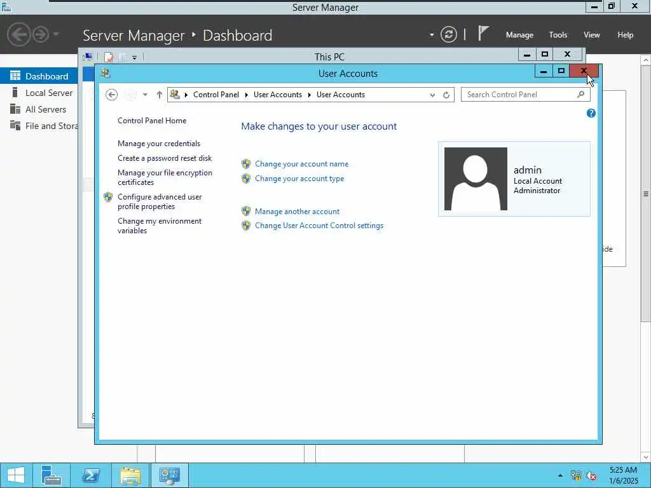Click Server Manager's forward navigation arrow
The height and width of the screenshot is (488, 651).
41,34
